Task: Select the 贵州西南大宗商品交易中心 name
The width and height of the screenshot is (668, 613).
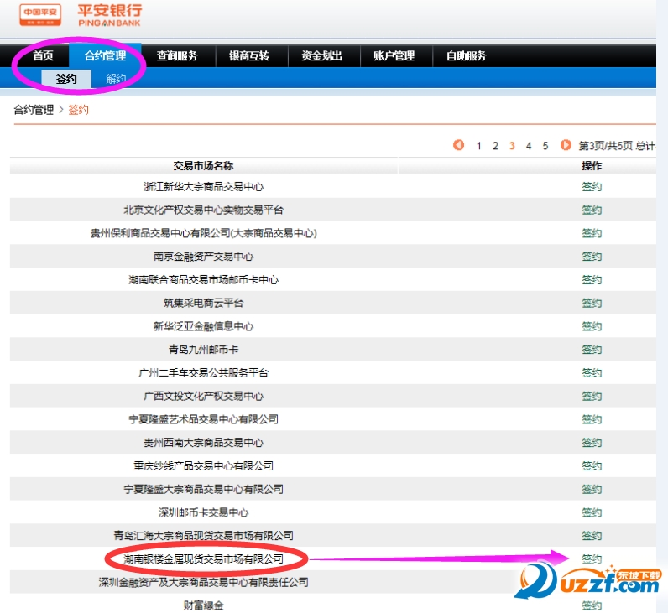Action: tap(203, 443)
